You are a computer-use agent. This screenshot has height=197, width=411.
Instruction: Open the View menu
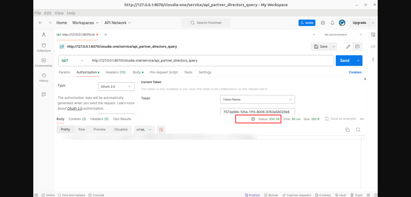pyautogui.click(x=59, y=13)
